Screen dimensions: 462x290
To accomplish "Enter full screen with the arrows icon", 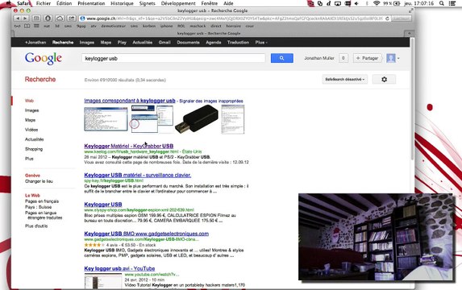I will tap(410, 10).
